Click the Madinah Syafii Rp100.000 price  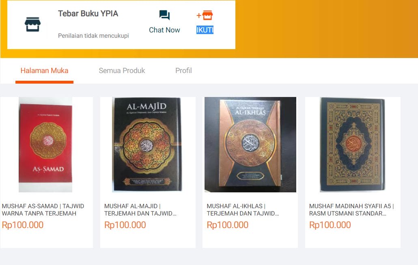tap(330, 225)
